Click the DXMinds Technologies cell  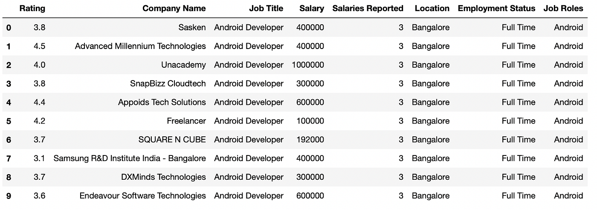click(x=163, y=177)
